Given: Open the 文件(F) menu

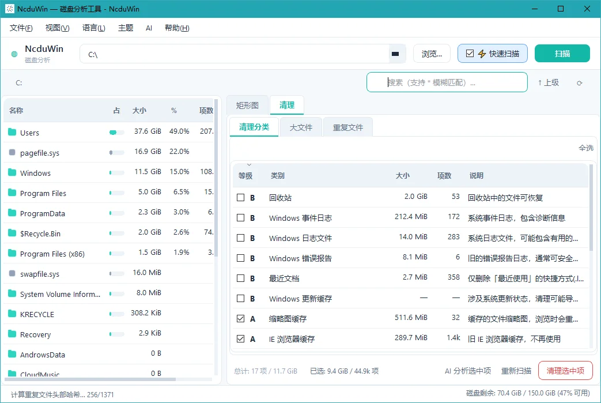Looking at the screenshot, I should click(21, 28).
